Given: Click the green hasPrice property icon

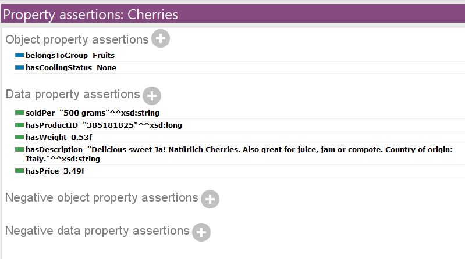Looking at the screenshot, I should click(x=20, y=171).
